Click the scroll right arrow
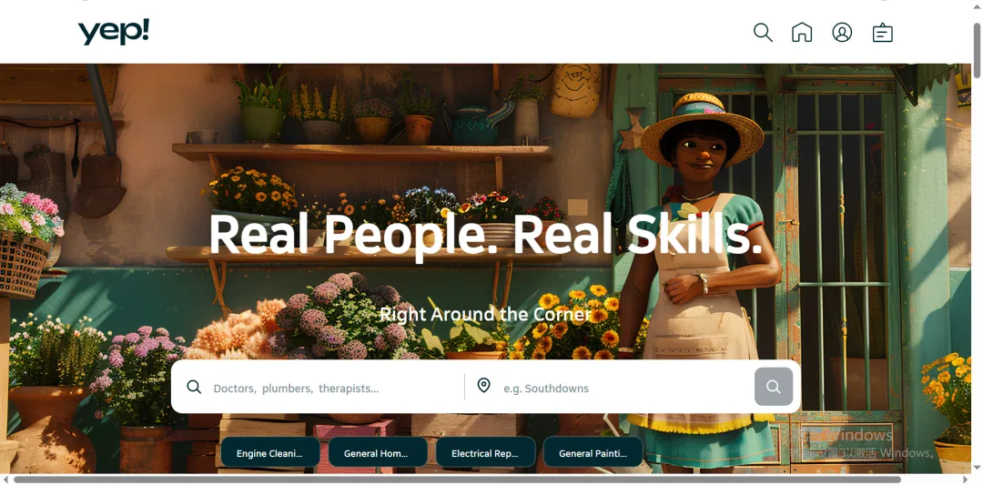This screenshot has height=485, width=983. tap(967, 480)
